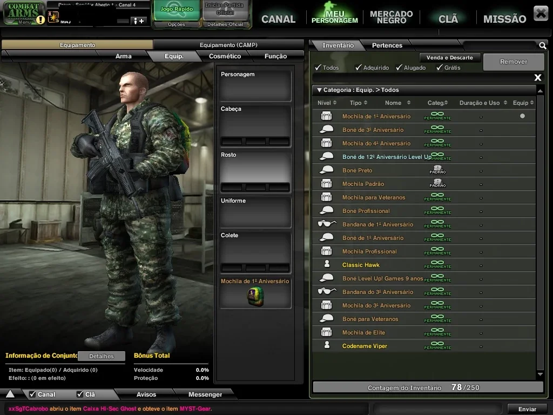553x415 pixels.
Task: Click cap icon of Boné Profissional row
Action: click(326, 211)
